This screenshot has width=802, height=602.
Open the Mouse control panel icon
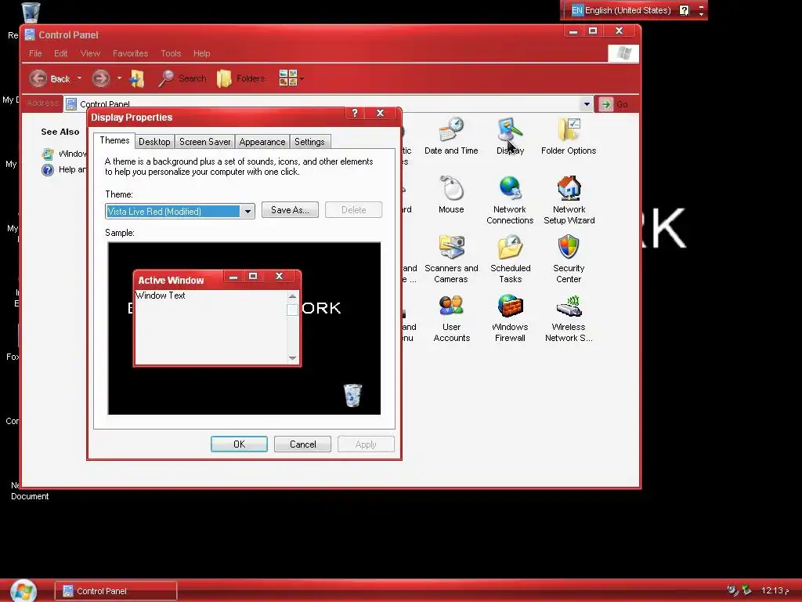point(451,194)
